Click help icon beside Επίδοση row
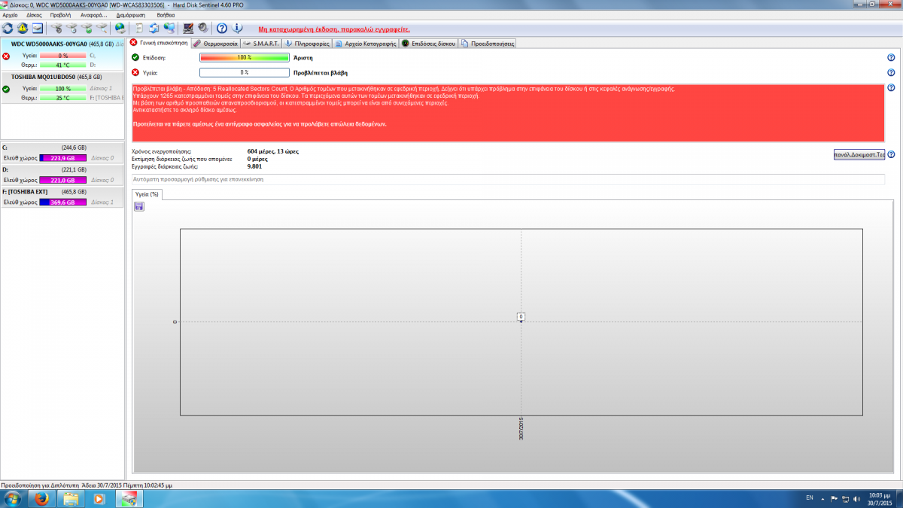This screenshot has height=508, width=903. pos(891,57)
